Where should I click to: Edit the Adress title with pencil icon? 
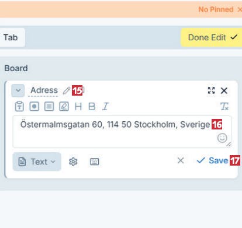(67, 90)
